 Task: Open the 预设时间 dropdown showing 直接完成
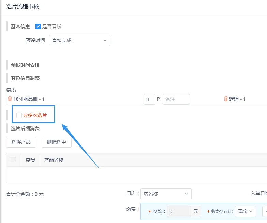80,40
